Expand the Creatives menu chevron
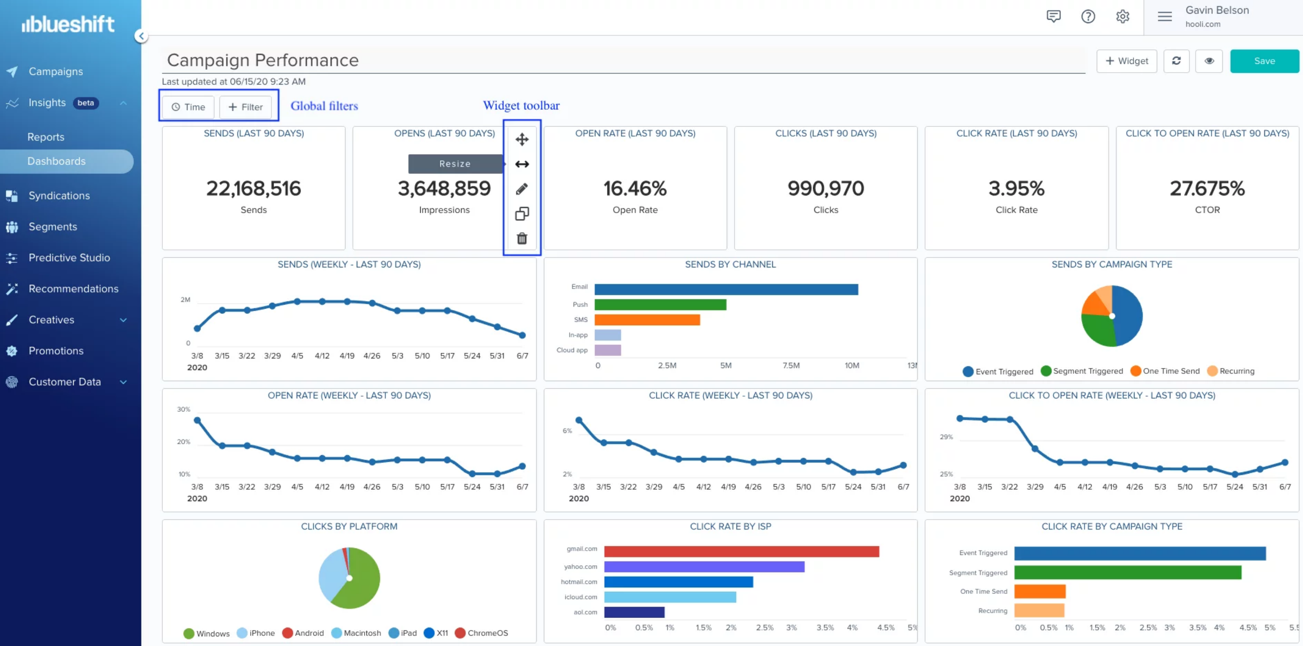 123,320
